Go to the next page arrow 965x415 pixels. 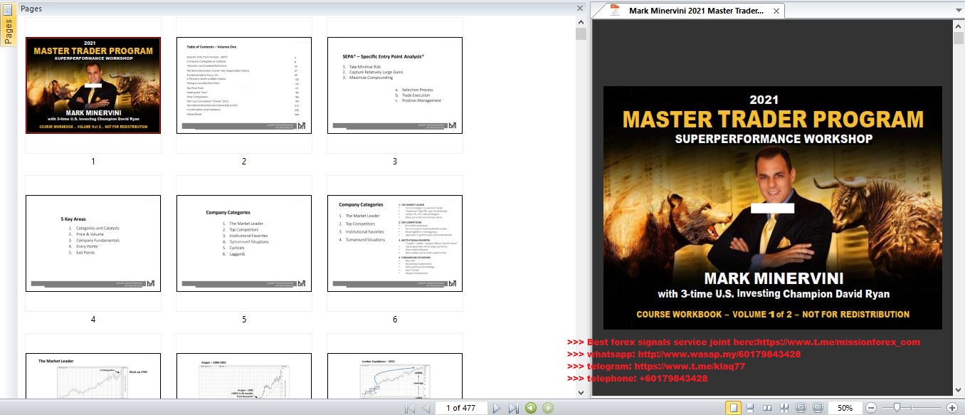coord(498,408)
